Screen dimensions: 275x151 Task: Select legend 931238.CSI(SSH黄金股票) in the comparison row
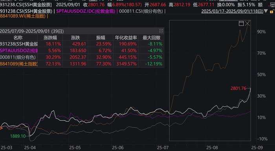coord(26,11)
